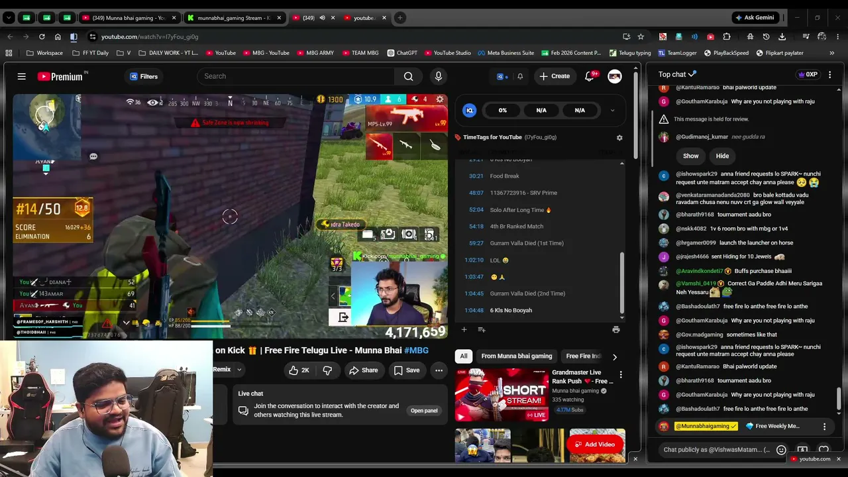
Task: Click Open panel for live chat
Action: tap(424, 411)
